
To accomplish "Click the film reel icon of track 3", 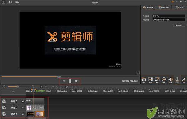I will [x=4, y=101].
